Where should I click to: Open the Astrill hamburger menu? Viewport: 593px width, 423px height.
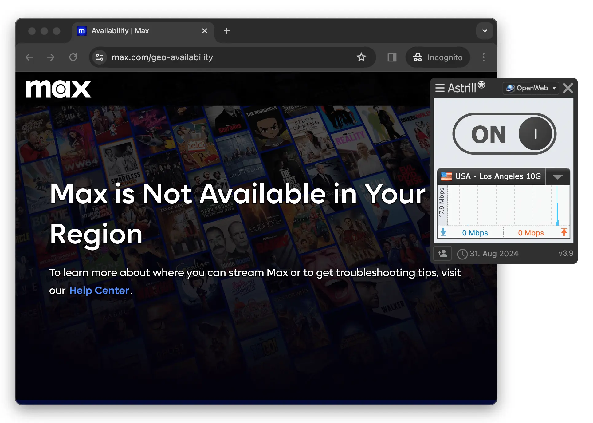440,88
